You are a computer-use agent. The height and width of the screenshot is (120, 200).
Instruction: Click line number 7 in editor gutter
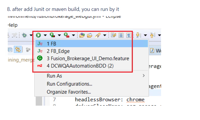(55, 100)
